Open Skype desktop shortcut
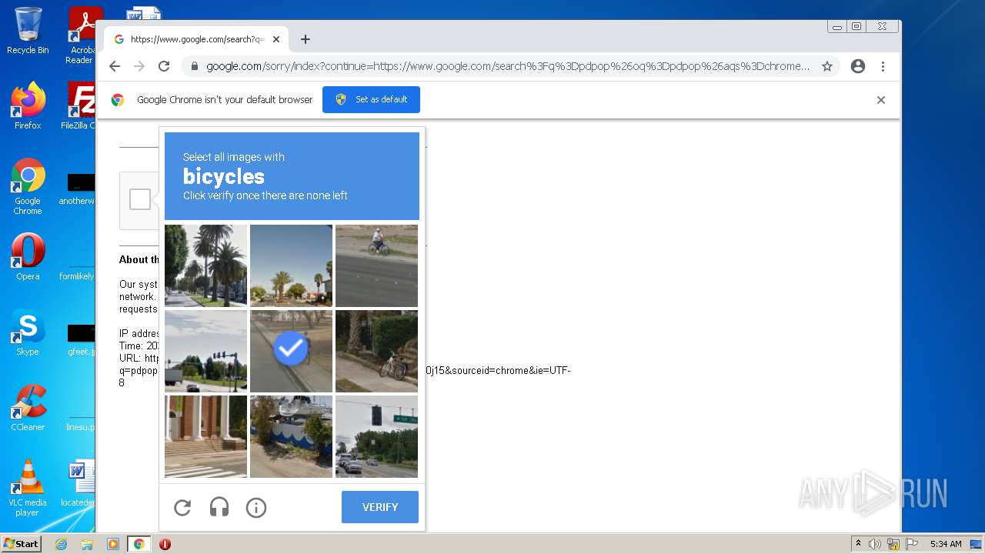Screen dimensions: 985x554 point(28,332)
